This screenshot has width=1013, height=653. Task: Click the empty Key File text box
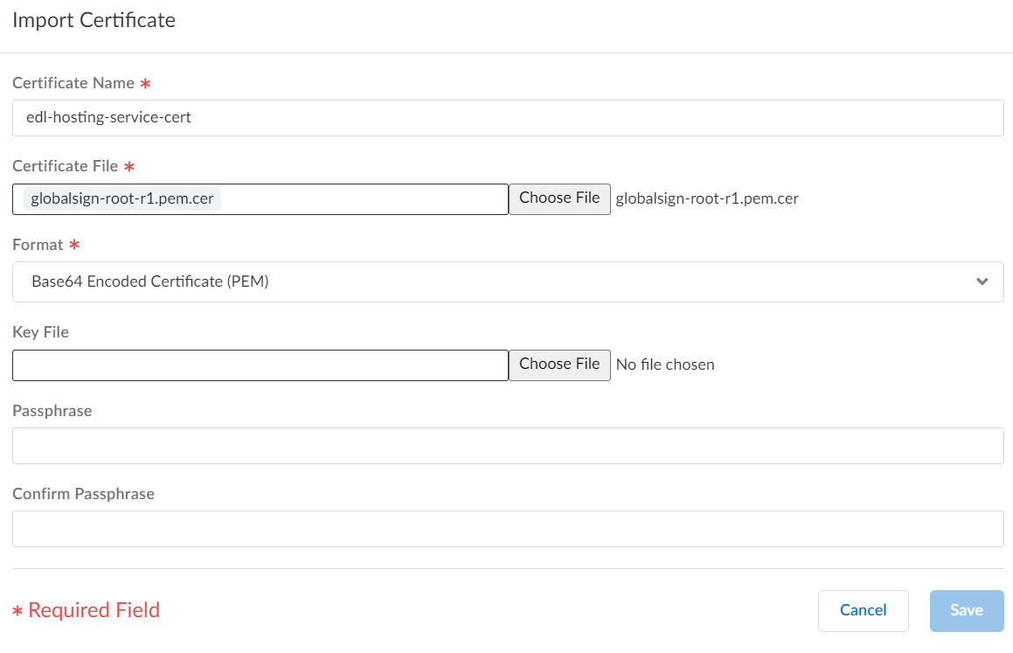point(260,365)
